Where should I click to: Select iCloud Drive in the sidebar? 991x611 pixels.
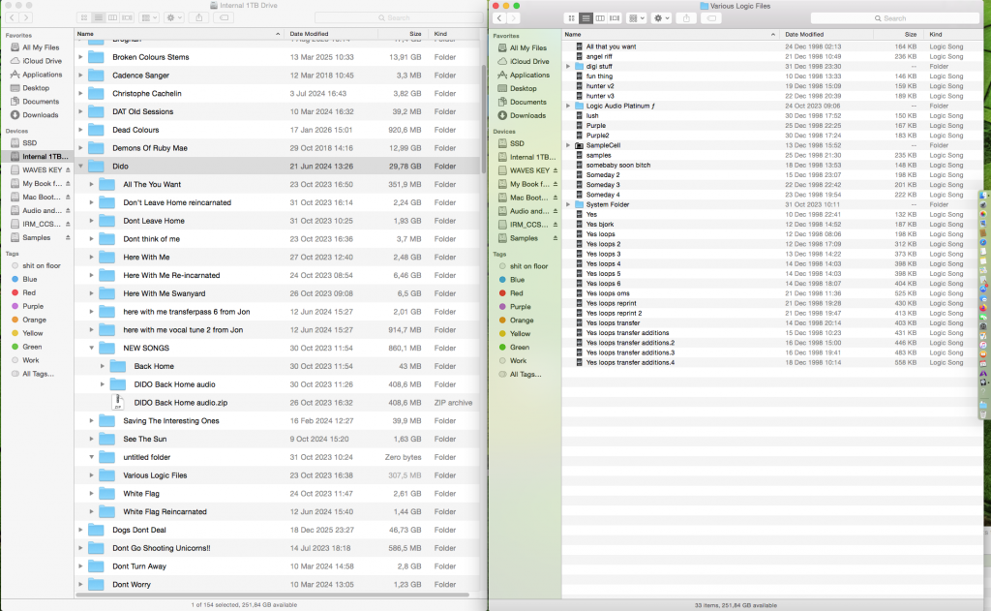point(39,61)
